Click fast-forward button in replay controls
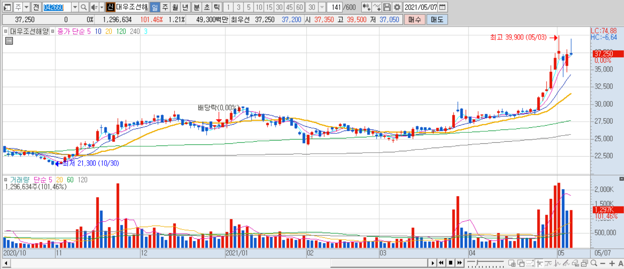Viewport: 624px width, 269px height. tap(460, 263)
